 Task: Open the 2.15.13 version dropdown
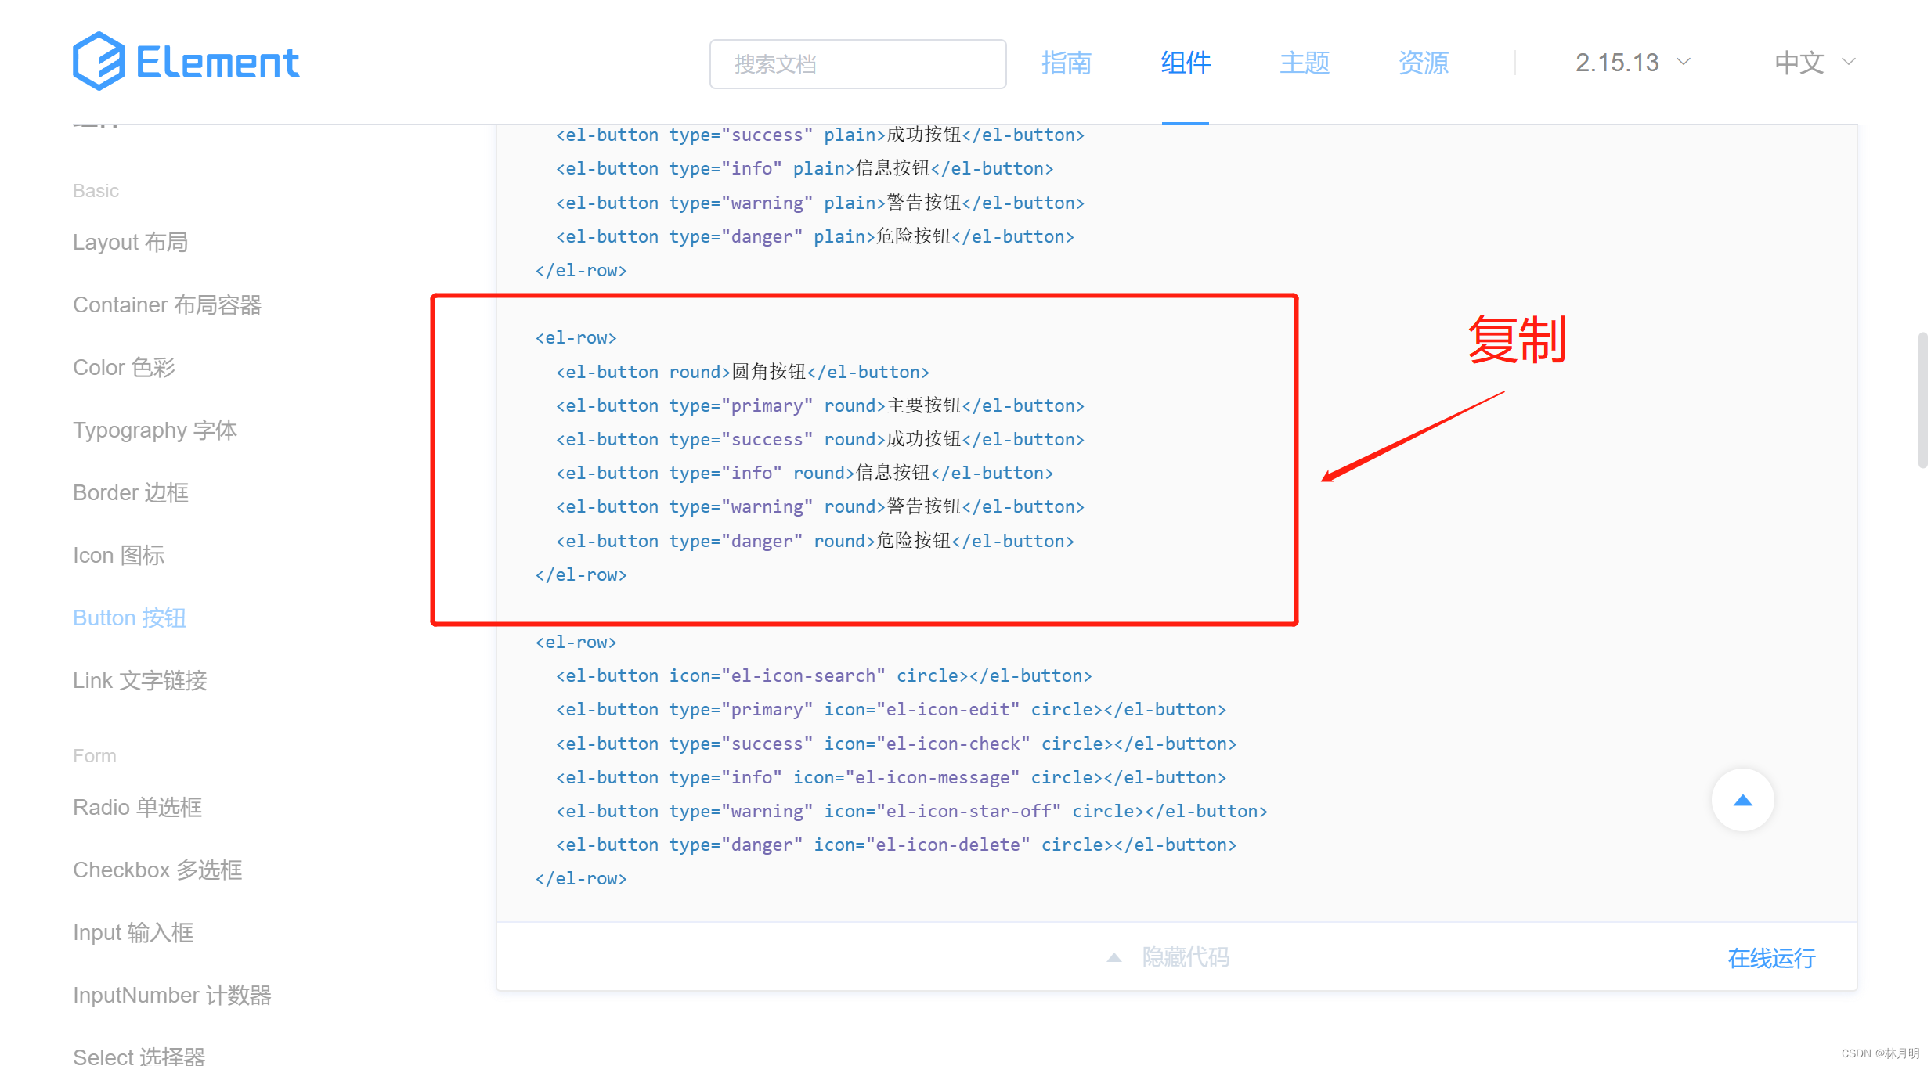(x=1632, y=63)
